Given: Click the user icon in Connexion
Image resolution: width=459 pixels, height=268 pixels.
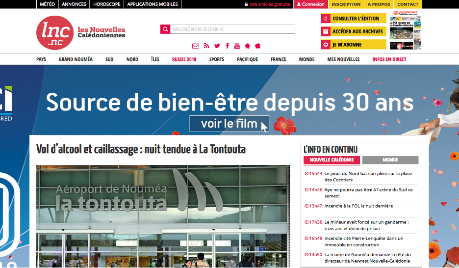Looking at the screenshot, I should [x=299, y=4].
